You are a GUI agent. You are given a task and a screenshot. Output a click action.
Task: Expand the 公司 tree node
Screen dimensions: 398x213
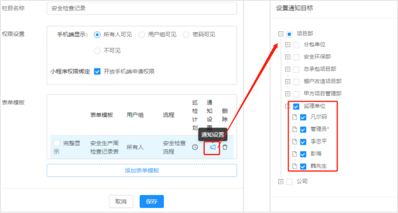pyautogui.click(x=281, y=181)
